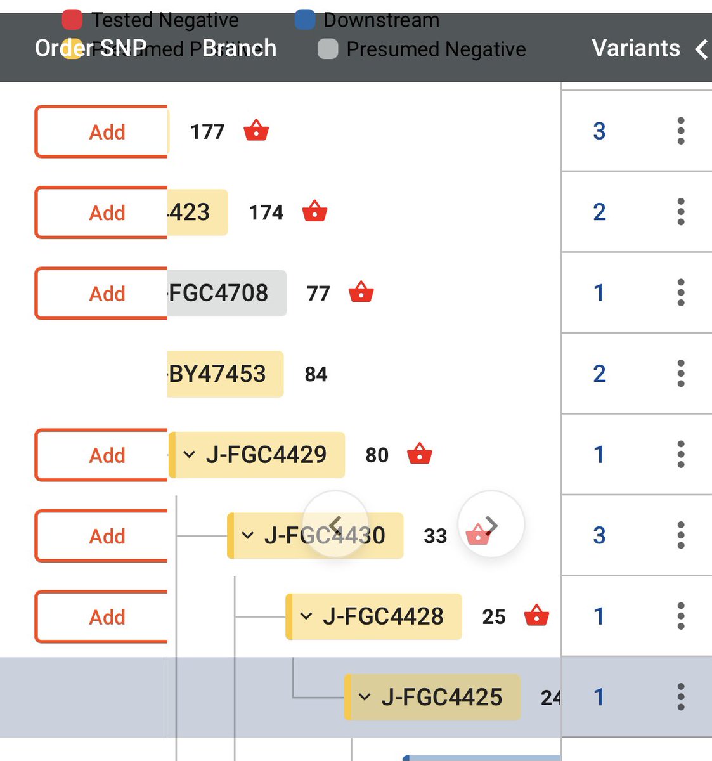Select the BY47453 branch label
712x761 pixels.
(225, 374)
